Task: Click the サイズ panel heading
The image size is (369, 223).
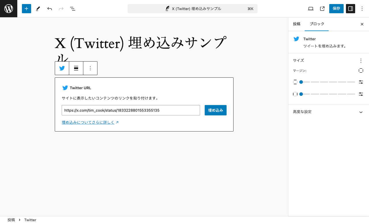Action: [298, 60]
